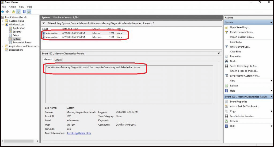This screenshot has width=274, height=147.
Task: Switch to the General tab
Action: [48, 59]
